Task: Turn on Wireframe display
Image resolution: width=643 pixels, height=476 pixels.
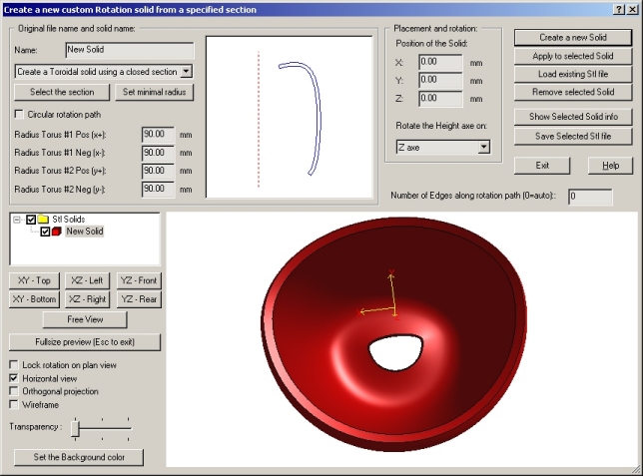Action: tap(14, 405)
